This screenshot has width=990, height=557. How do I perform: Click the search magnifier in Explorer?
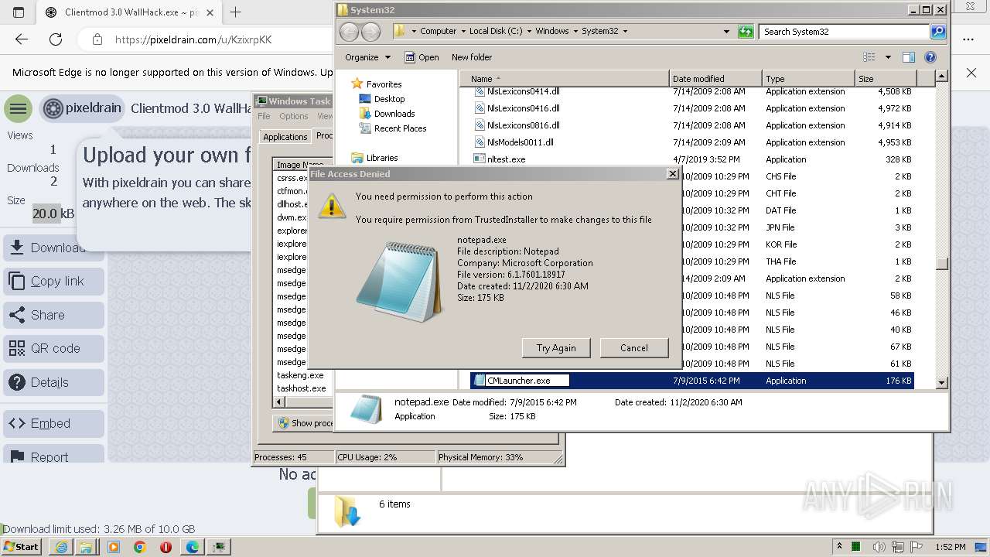[938, 32]
